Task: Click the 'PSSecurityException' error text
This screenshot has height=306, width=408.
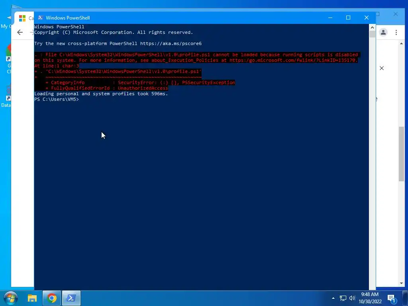Action: 208,82
